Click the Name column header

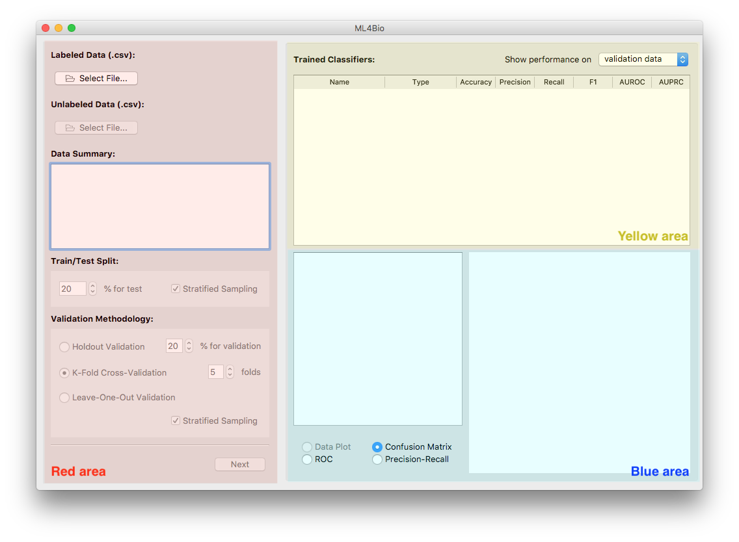tap(340, 83)
